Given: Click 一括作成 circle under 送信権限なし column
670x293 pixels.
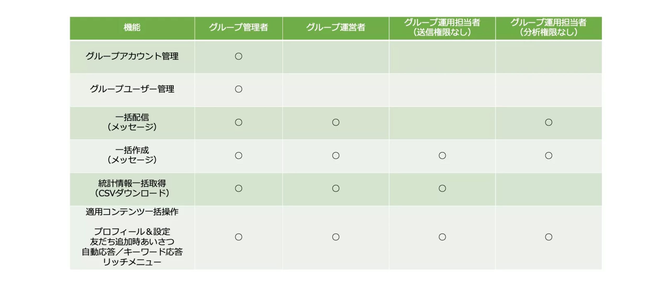Looking at the screenshot, I should (442, 155).
